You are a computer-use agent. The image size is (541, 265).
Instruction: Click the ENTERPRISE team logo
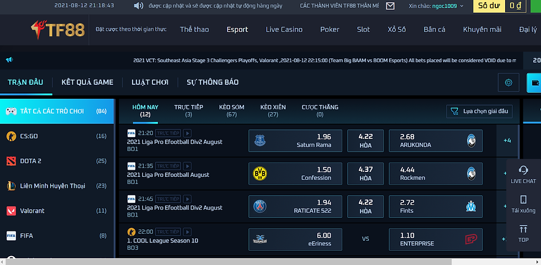click(471, 240)
